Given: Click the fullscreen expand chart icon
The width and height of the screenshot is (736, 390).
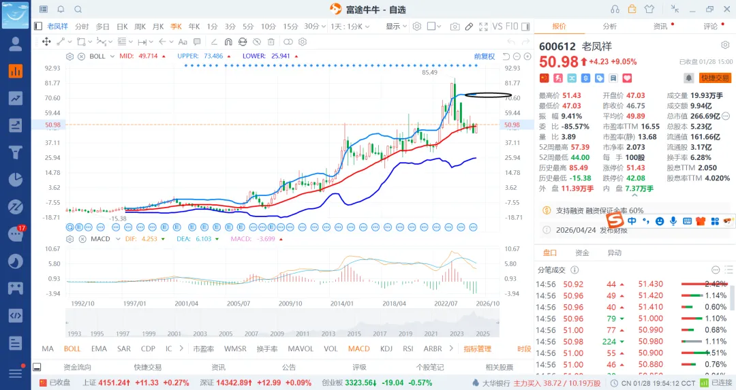Looking at the screenshot, I should [483, 27].
